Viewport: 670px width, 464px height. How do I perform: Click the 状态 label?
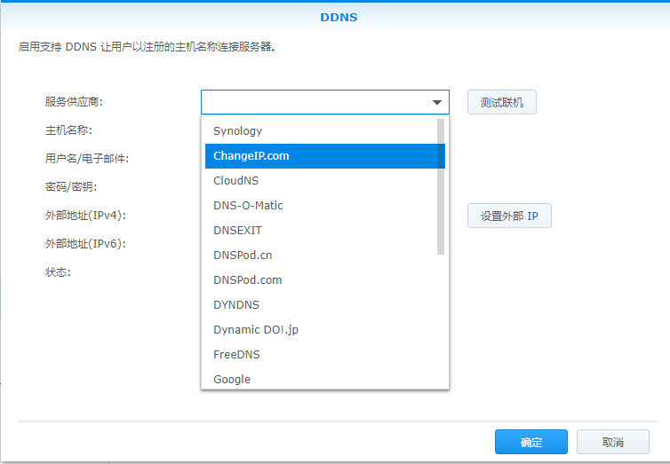[58, 272]
